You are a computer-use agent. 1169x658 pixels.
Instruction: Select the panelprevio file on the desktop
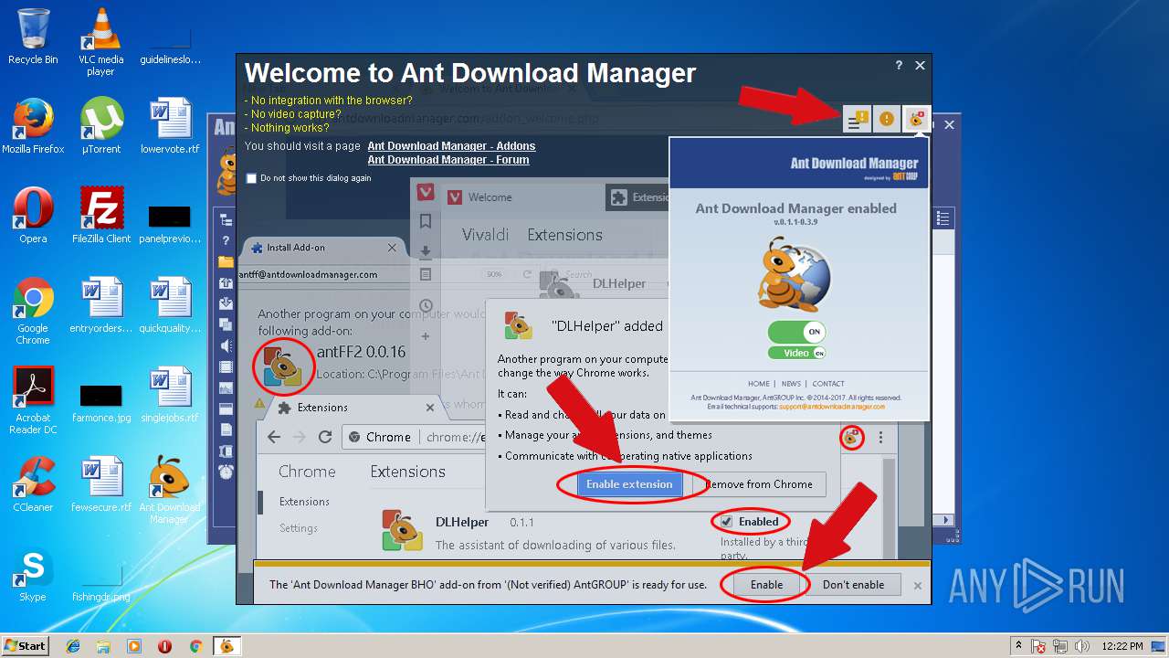pyautogui.click(x=170, y=224)
